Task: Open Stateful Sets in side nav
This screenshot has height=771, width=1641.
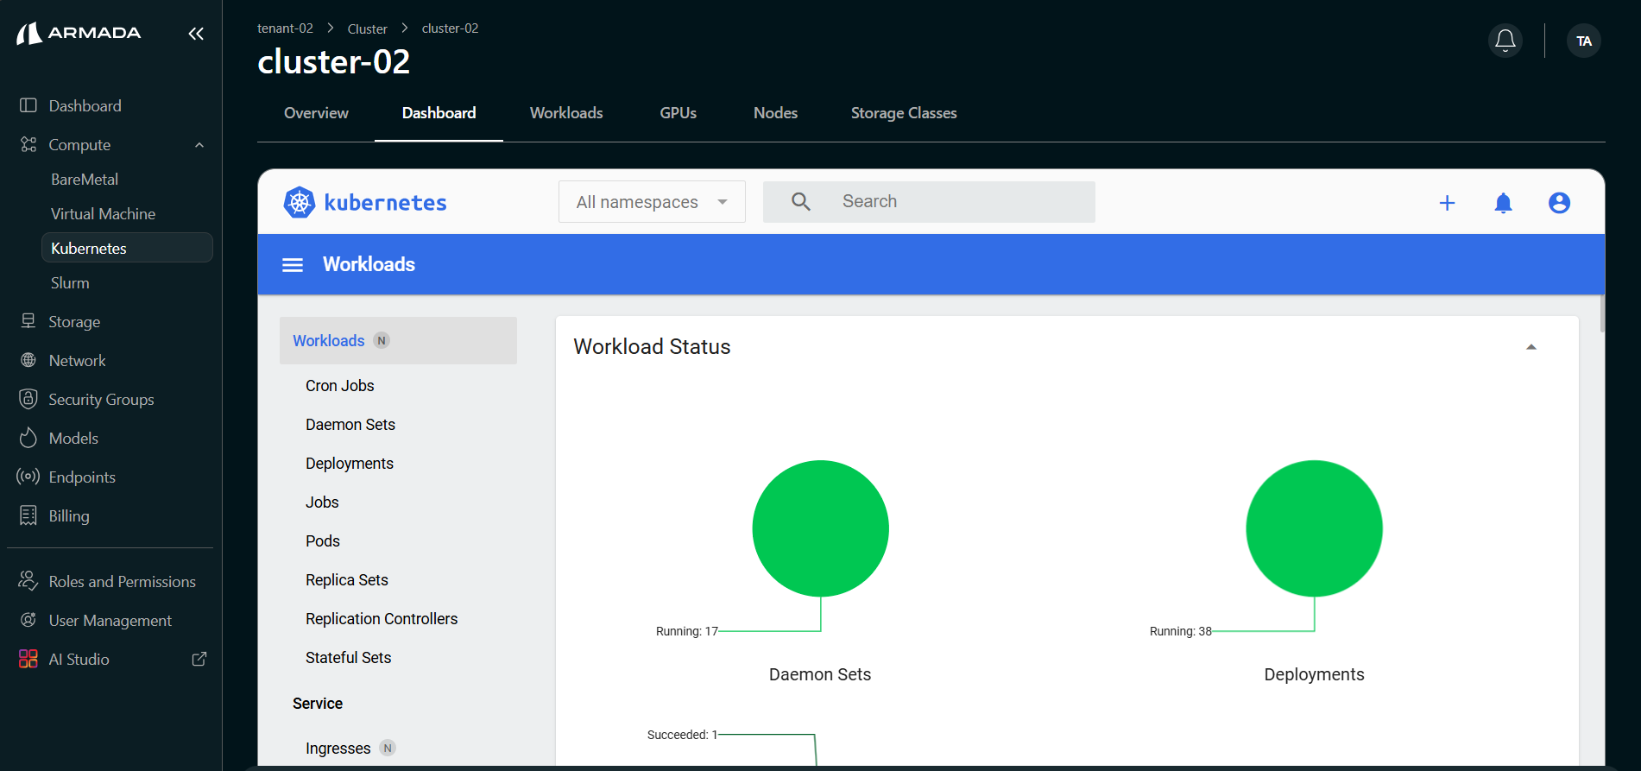Action: click(348, 658)
